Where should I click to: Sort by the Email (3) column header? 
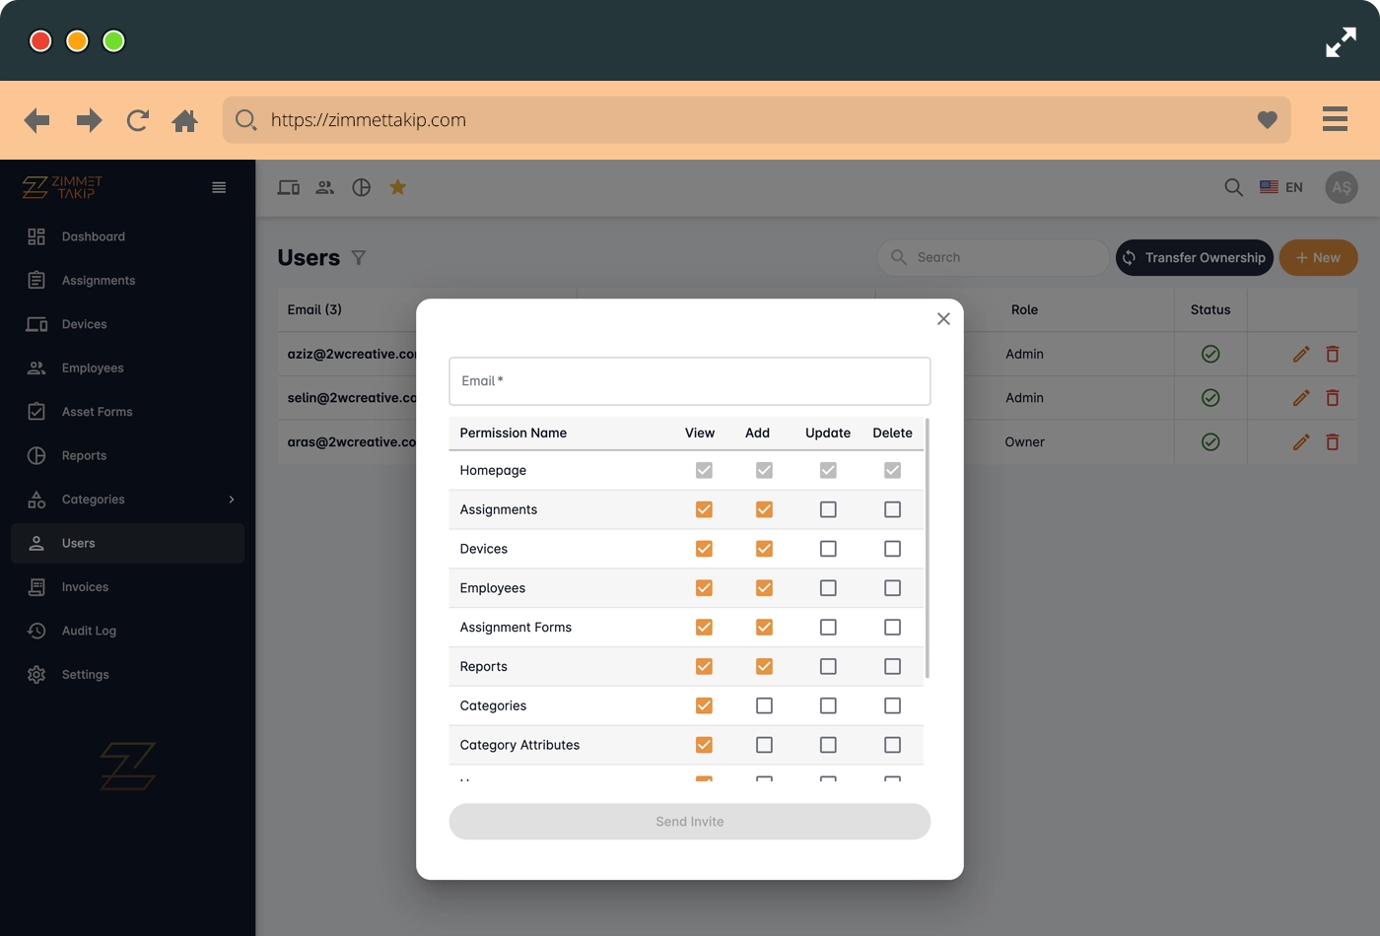click(314, 309)
